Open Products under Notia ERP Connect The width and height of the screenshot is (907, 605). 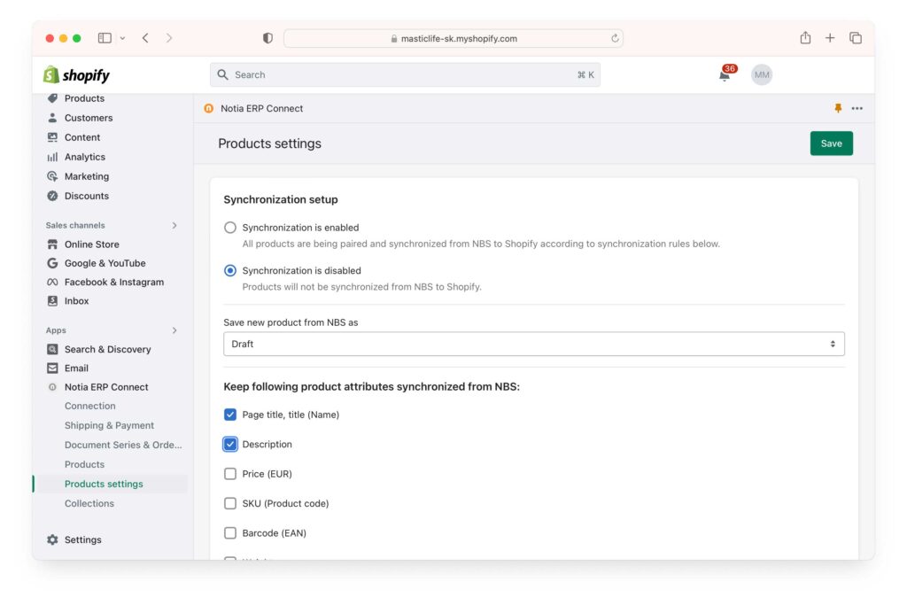pyautogui.click(x=84, y=464)
